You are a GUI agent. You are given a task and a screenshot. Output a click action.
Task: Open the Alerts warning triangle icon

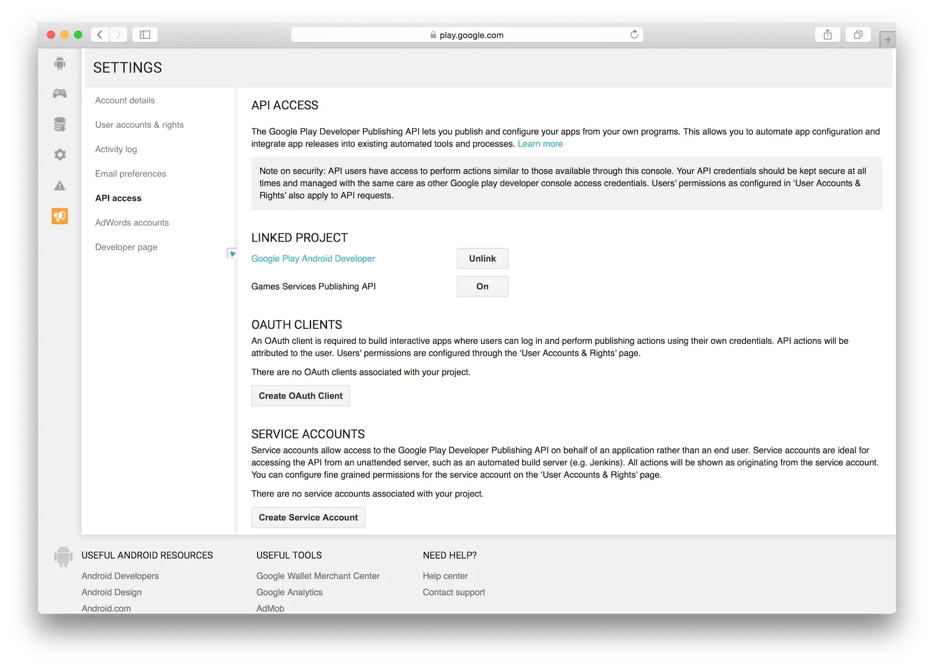pyautogui.click(x=60, y=185)
